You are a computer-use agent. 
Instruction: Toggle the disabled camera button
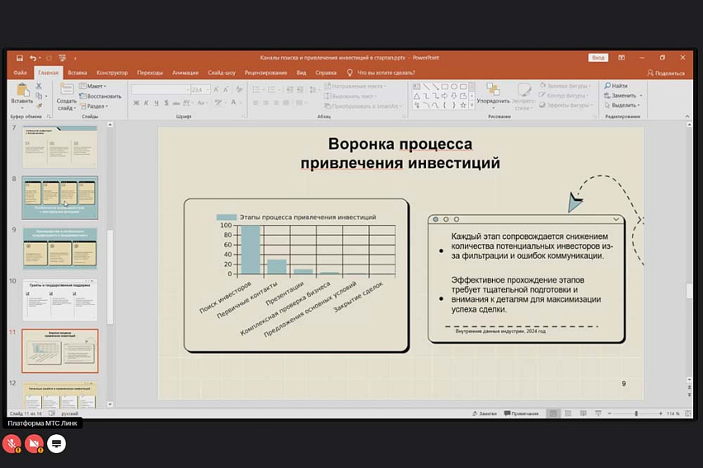click(x=34, y=444)
